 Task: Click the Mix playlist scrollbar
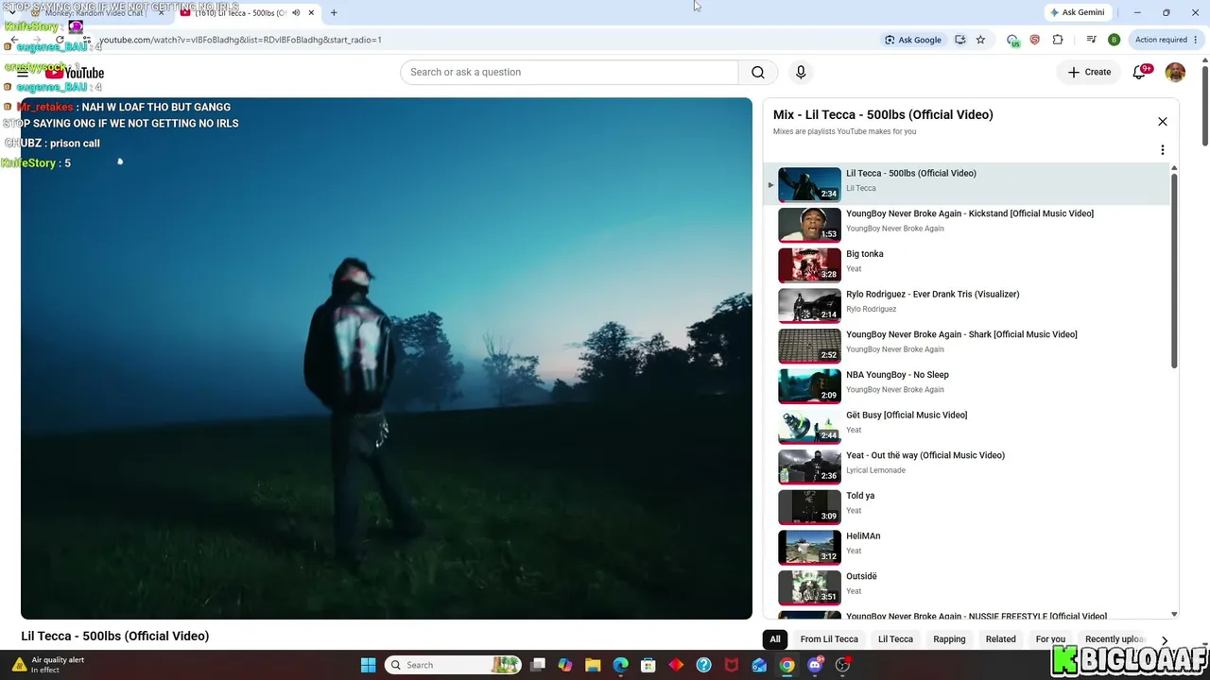(1174, 269)
